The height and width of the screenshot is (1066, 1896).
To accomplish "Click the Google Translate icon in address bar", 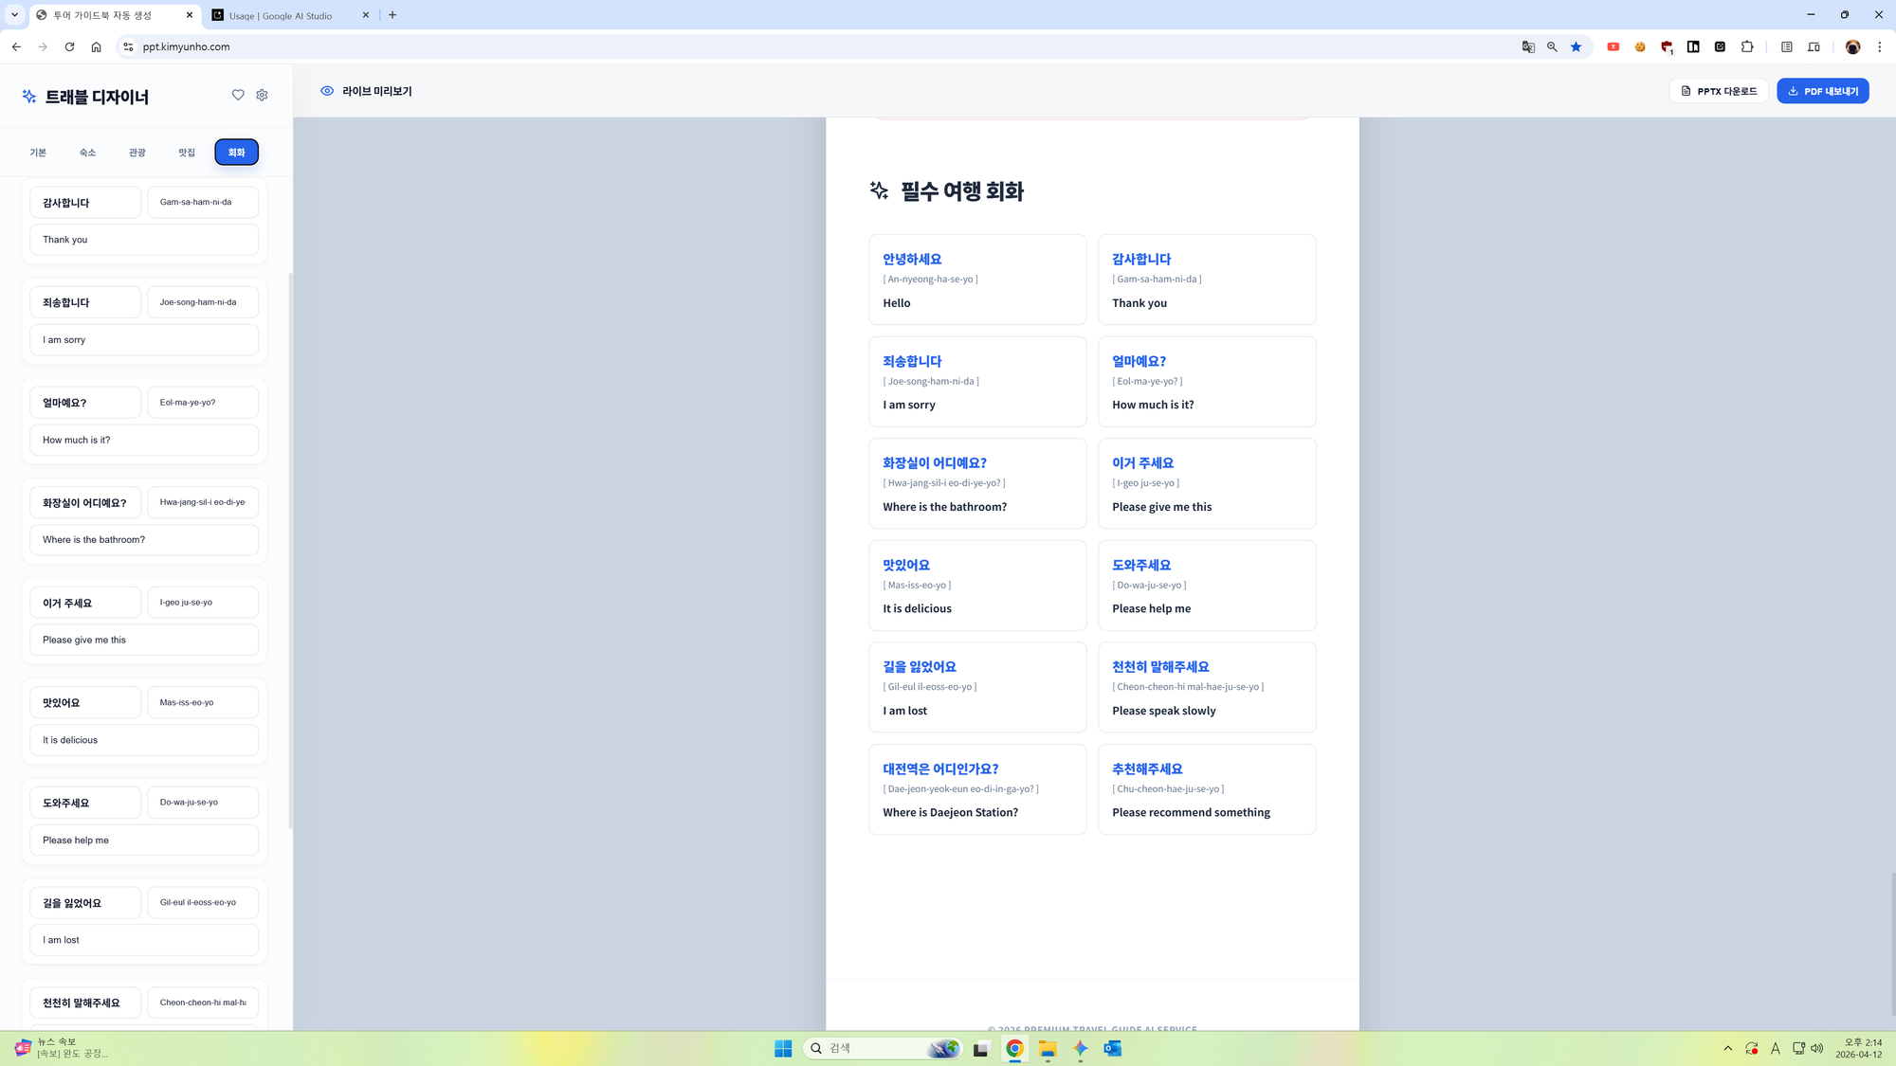I will click(x=1528, y=46).
